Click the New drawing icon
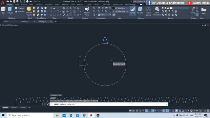Image resolution: width=210 pixels, height=118 pixels. (x=8, y=1)
